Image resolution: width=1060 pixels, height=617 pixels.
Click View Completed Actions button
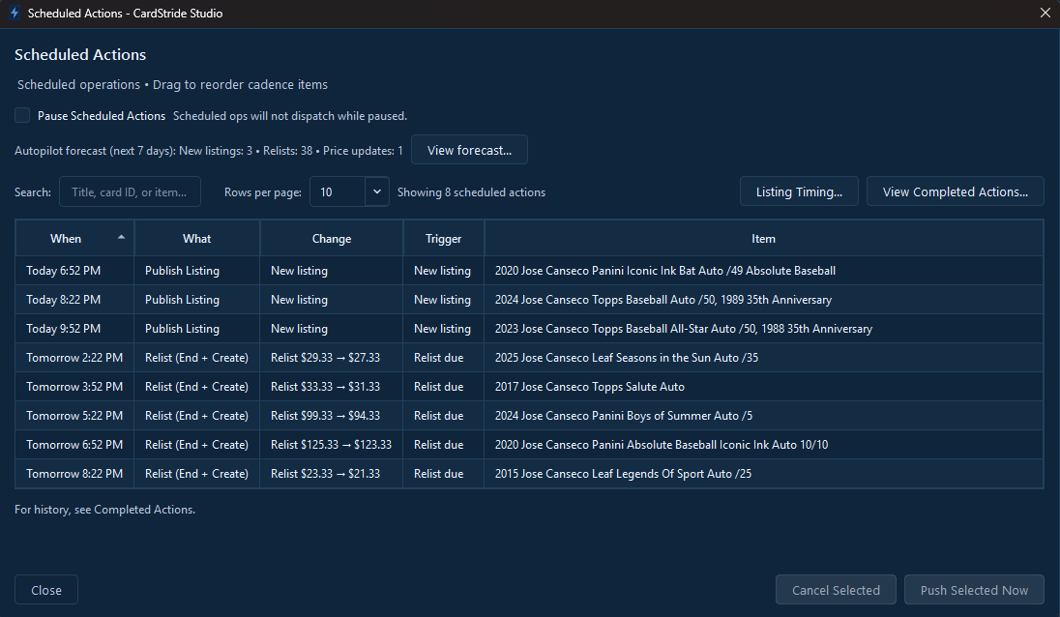point(955,192)
